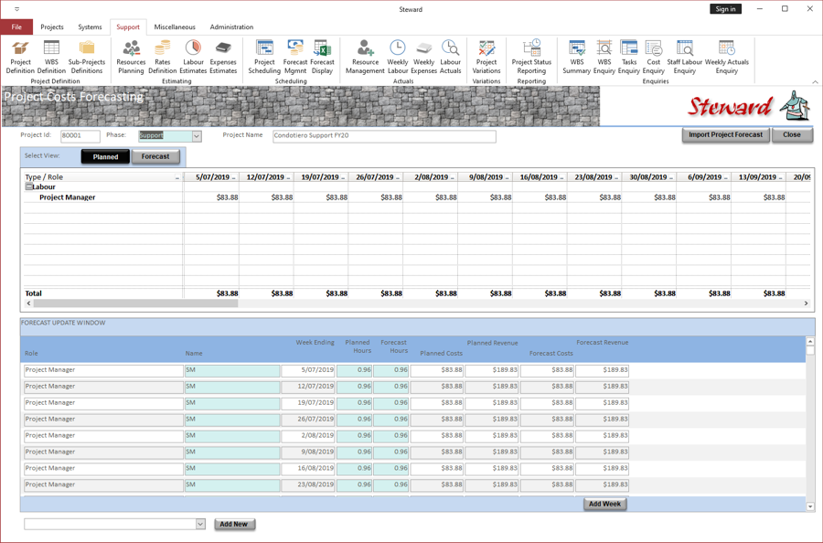Click the Project Name field

point(384,136)
